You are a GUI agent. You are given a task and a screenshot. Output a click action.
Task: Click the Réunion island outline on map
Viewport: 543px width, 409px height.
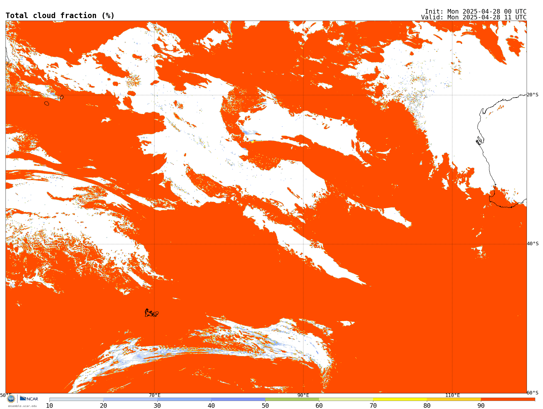pyautogui.click(x=47, y=103)
